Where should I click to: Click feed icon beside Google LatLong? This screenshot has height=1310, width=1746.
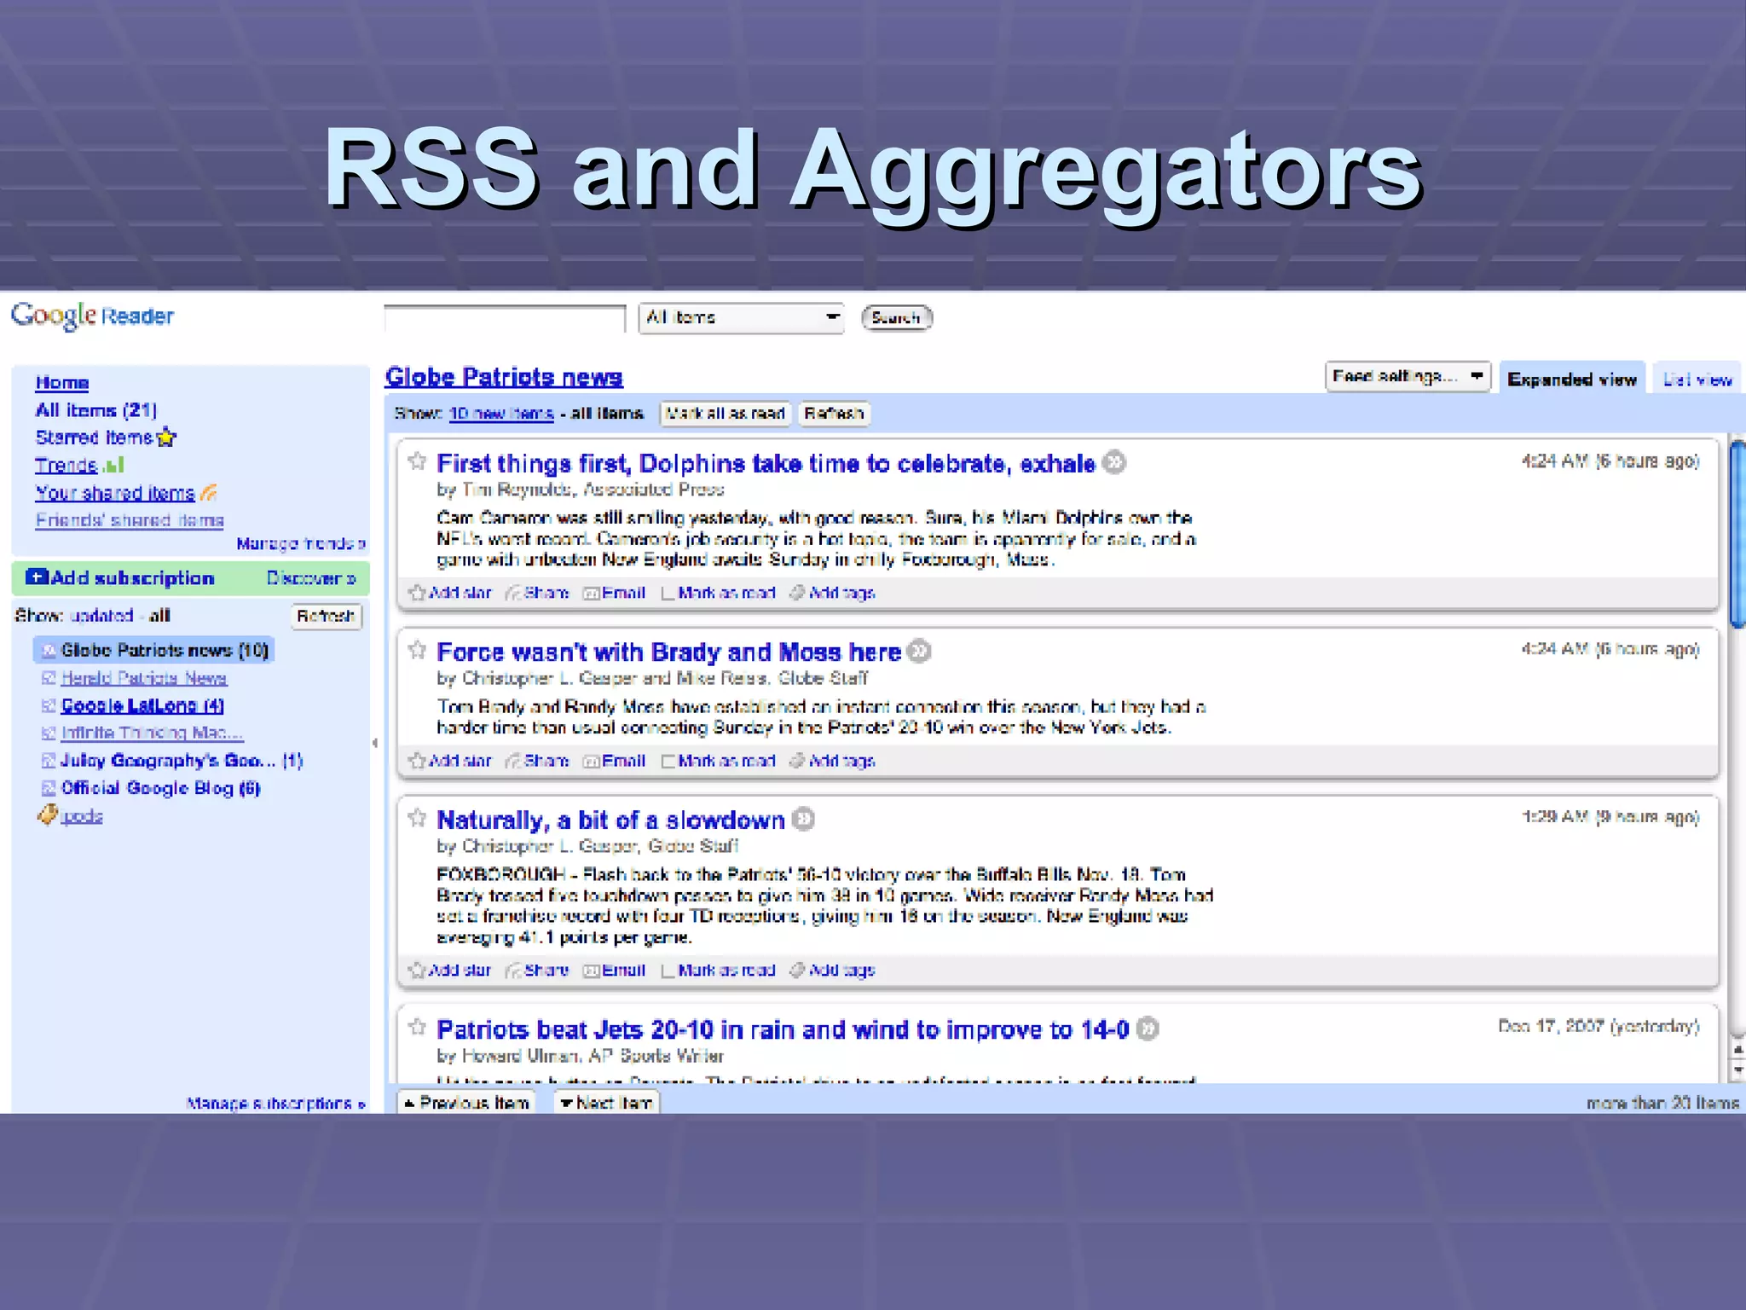tap(49, 705)
